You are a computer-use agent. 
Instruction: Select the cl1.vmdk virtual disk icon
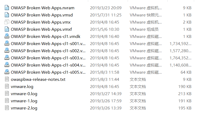tap(7, 36)
